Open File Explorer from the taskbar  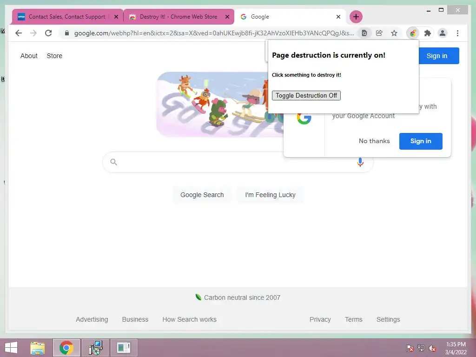37,348
